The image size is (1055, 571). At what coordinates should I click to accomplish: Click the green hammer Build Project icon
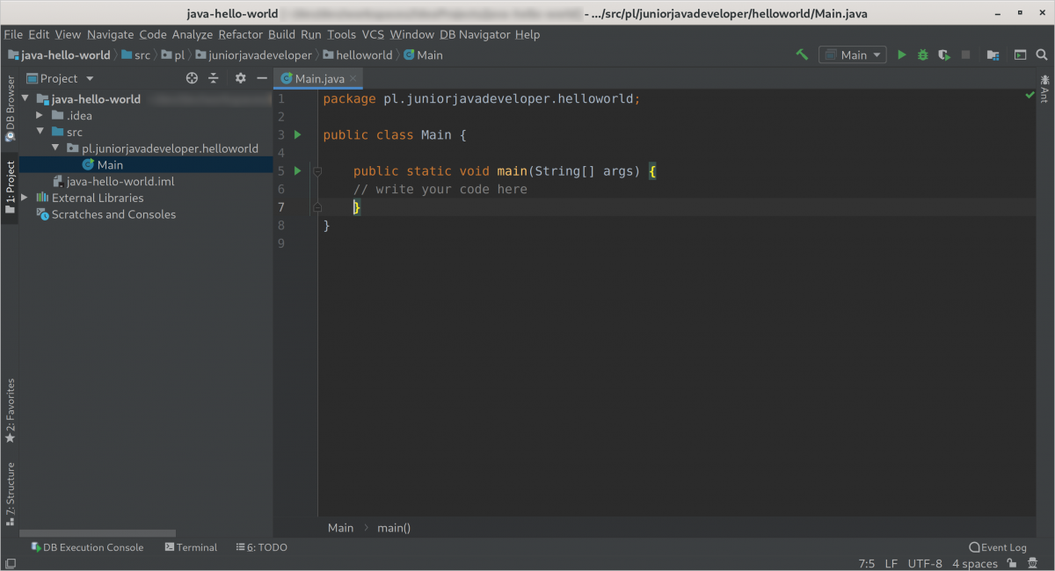pyautogui.click(x=802, y=54)
